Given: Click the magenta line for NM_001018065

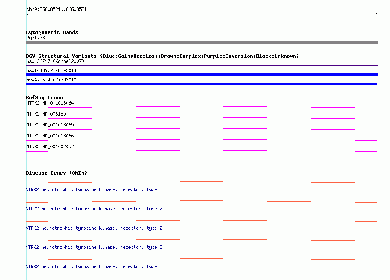Looking at the screenshot, I should point(202,129).
